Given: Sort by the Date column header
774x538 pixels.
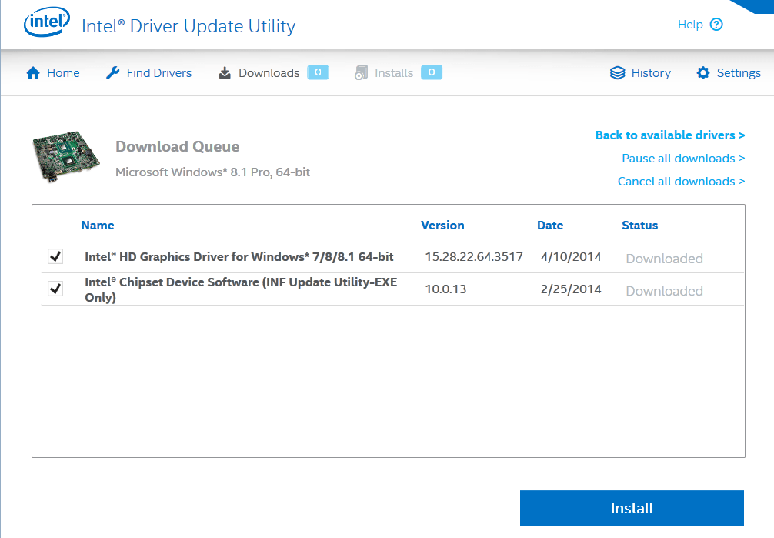Looking at the screenshot, I should [549, 226].
